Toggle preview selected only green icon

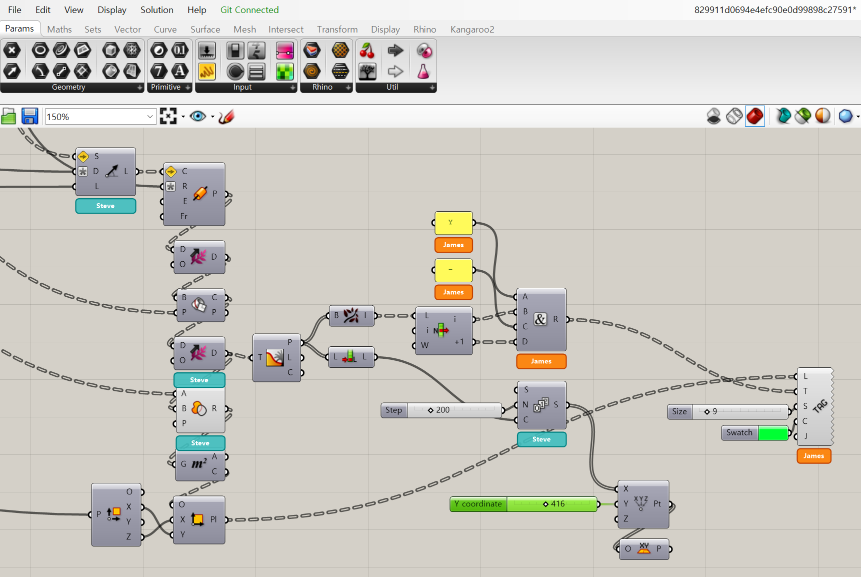pos(803,116)
